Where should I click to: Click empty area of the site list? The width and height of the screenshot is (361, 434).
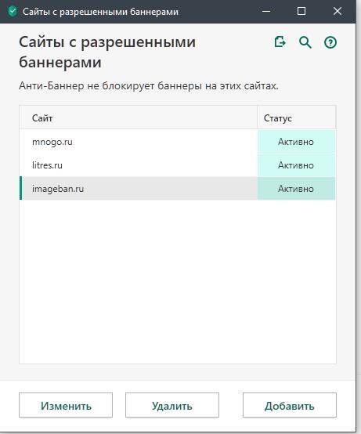pos(178,282)
